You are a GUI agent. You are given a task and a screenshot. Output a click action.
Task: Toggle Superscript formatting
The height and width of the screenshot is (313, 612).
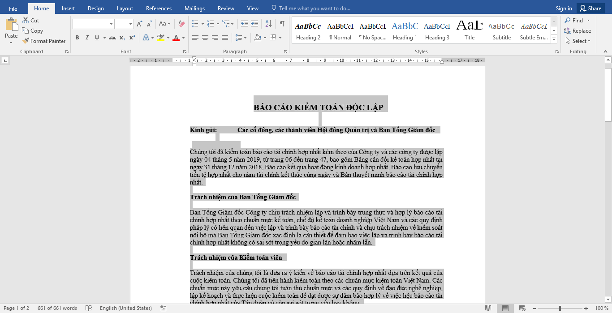coord(132,38)
